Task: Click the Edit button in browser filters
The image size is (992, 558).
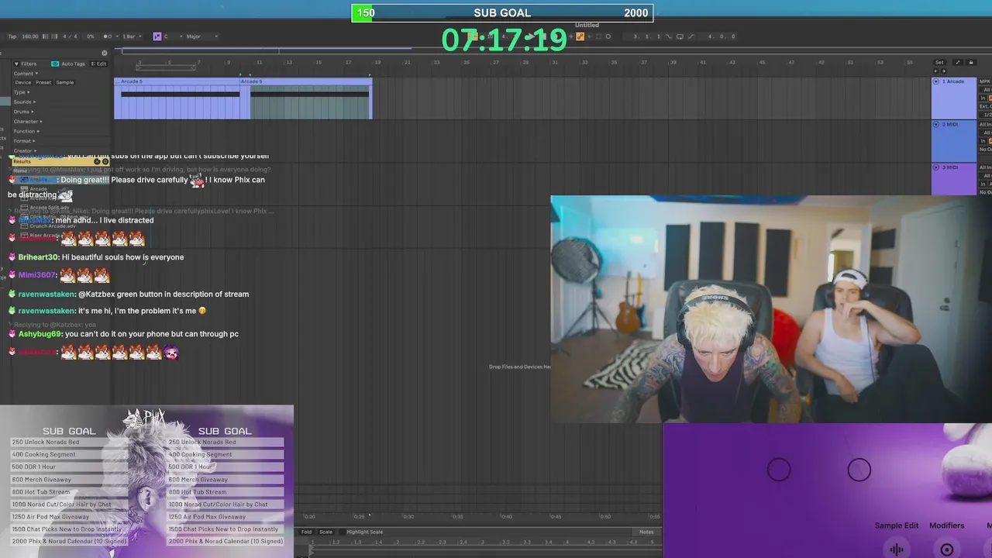Action: 98,64
